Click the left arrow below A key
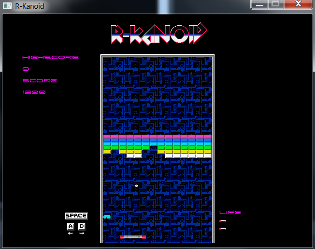This screenshot has height=249, width=315. [x=71, y=233]
